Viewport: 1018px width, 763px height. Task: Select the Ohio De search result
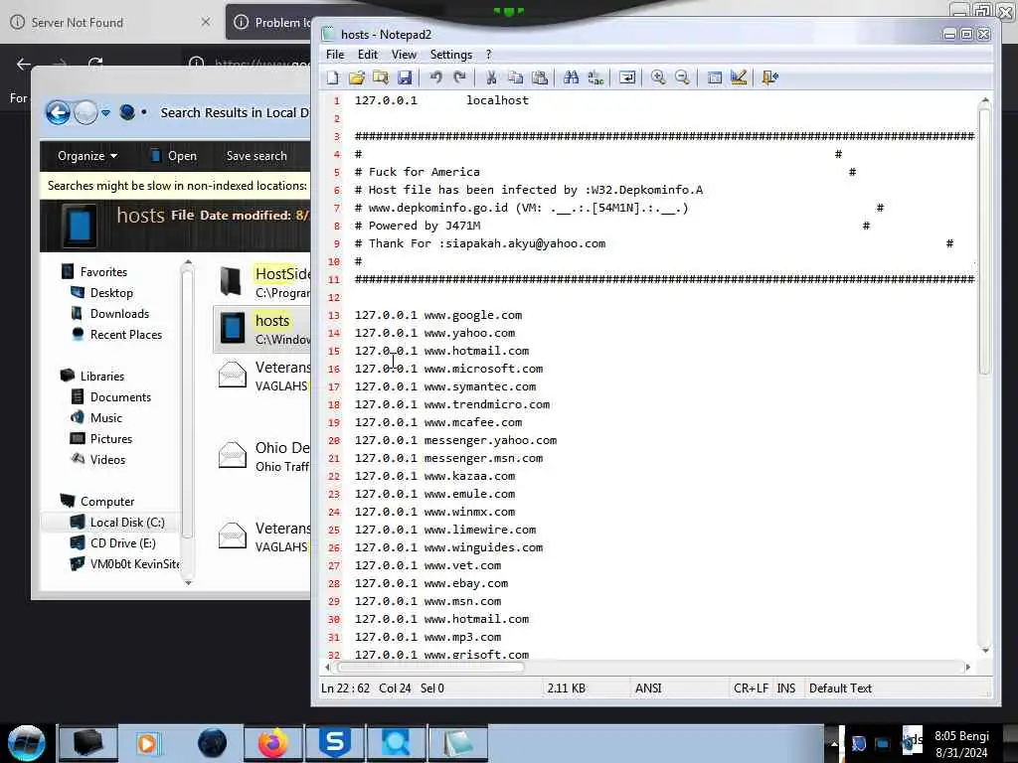click(x=263, y=456)
